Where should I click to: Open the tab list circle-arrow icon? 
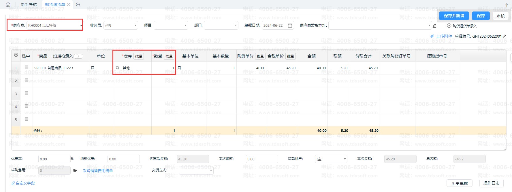[x=78, y=5]
